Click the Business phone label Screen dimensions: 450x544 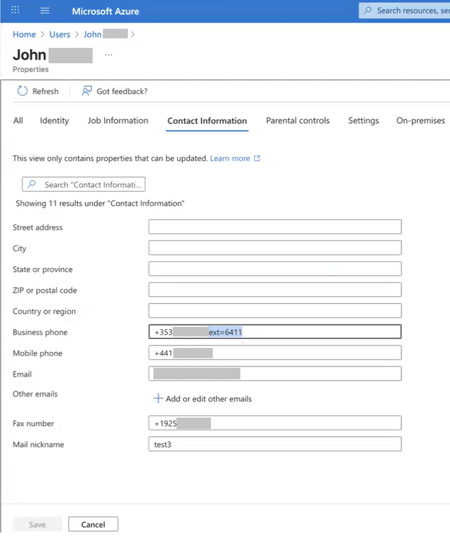[x=40, y=332]
